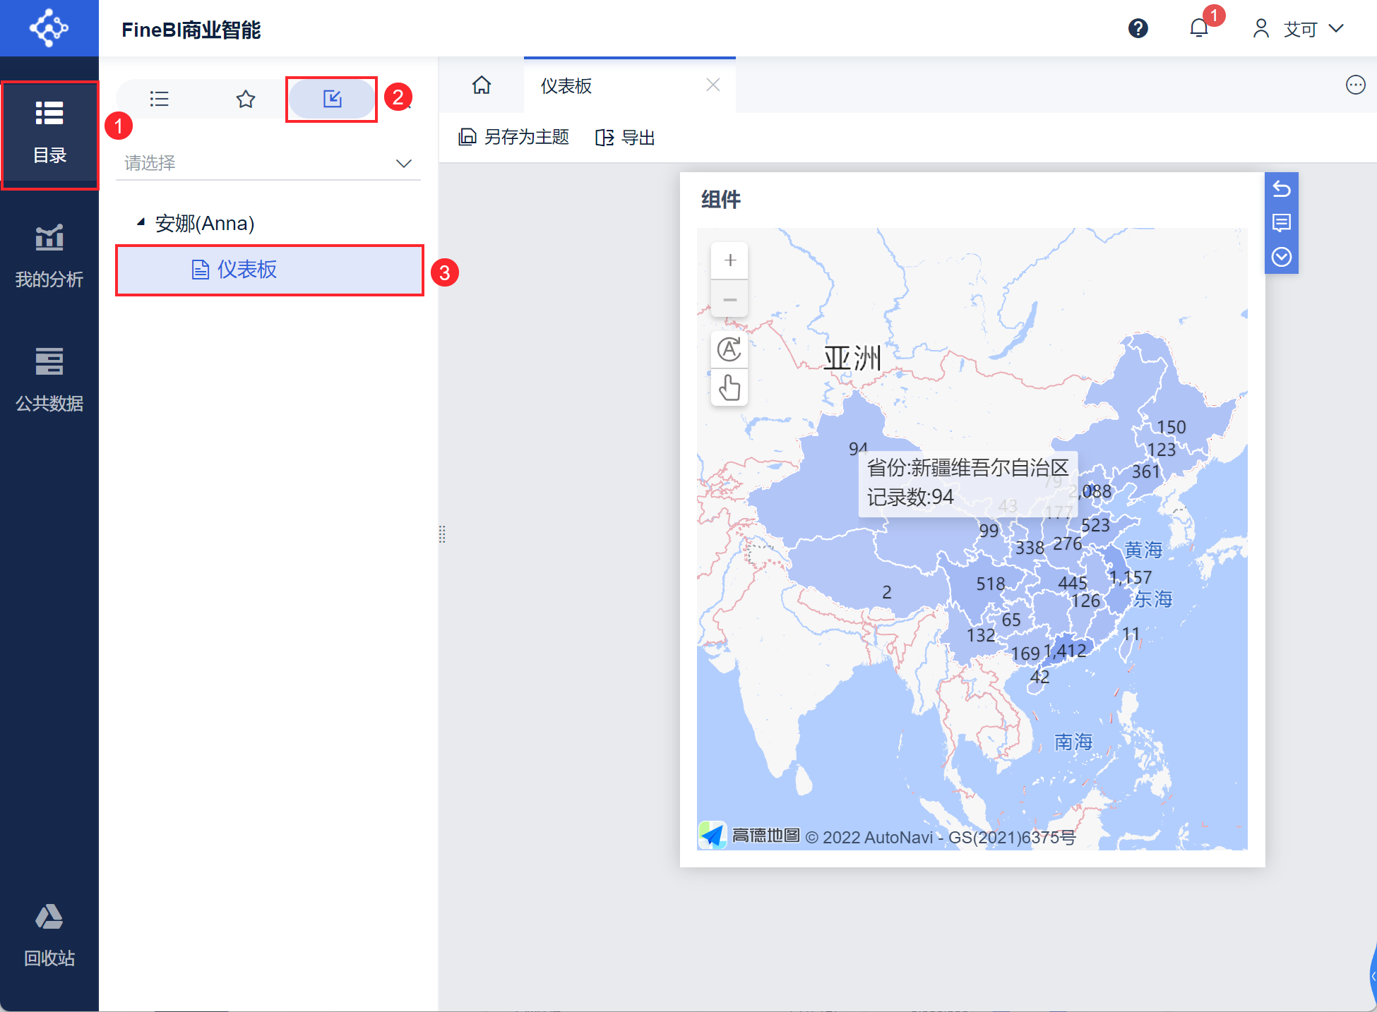The width and height of the screenshot is (1377, 1012).
Task: Select the 仪表板 tab
Action: tap(566, 86)
